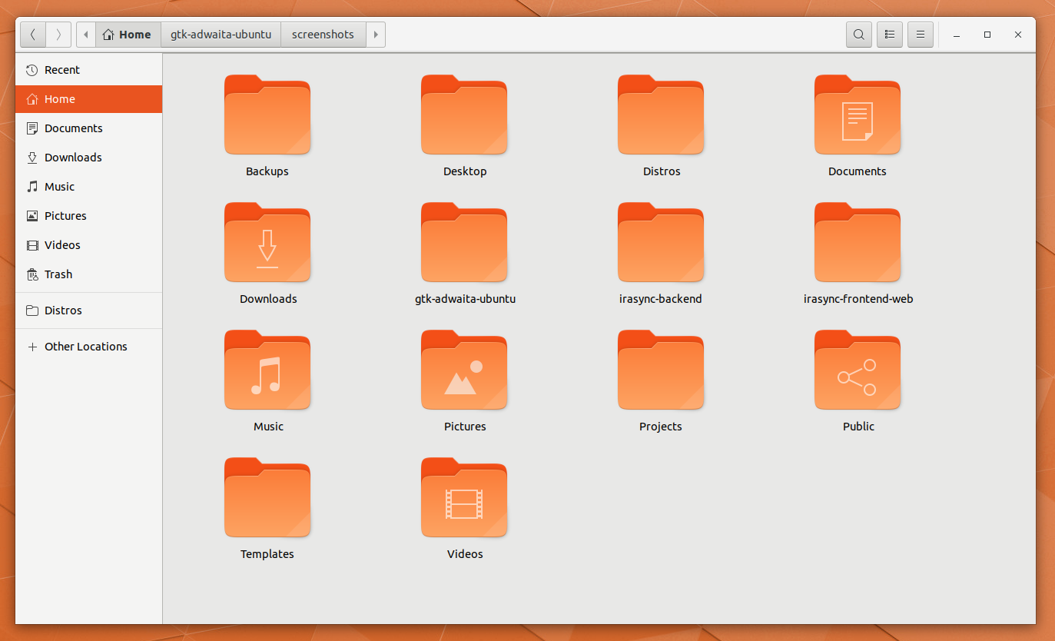Select the Videos folder icon in grid
The image size is (1055, 641).
[464, 500]
